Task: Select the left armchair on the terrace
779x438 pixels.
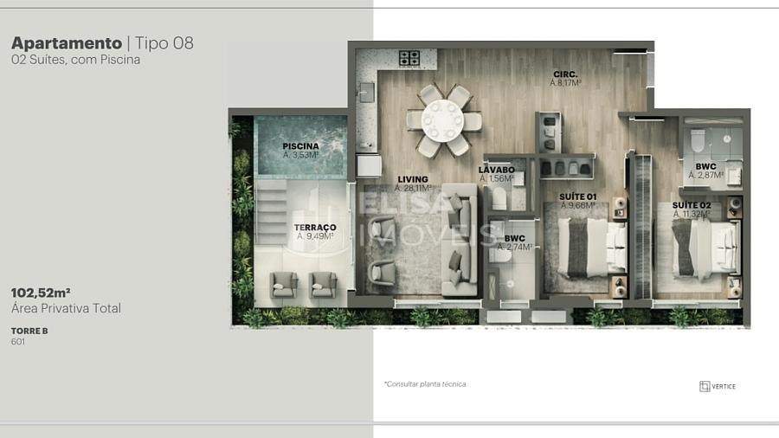Action: tap(283, 285)
